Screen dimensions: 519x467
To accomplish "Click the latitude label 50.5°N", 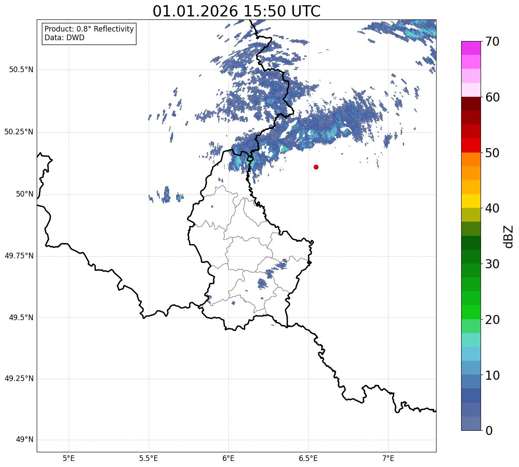I will tap(21, 70).
